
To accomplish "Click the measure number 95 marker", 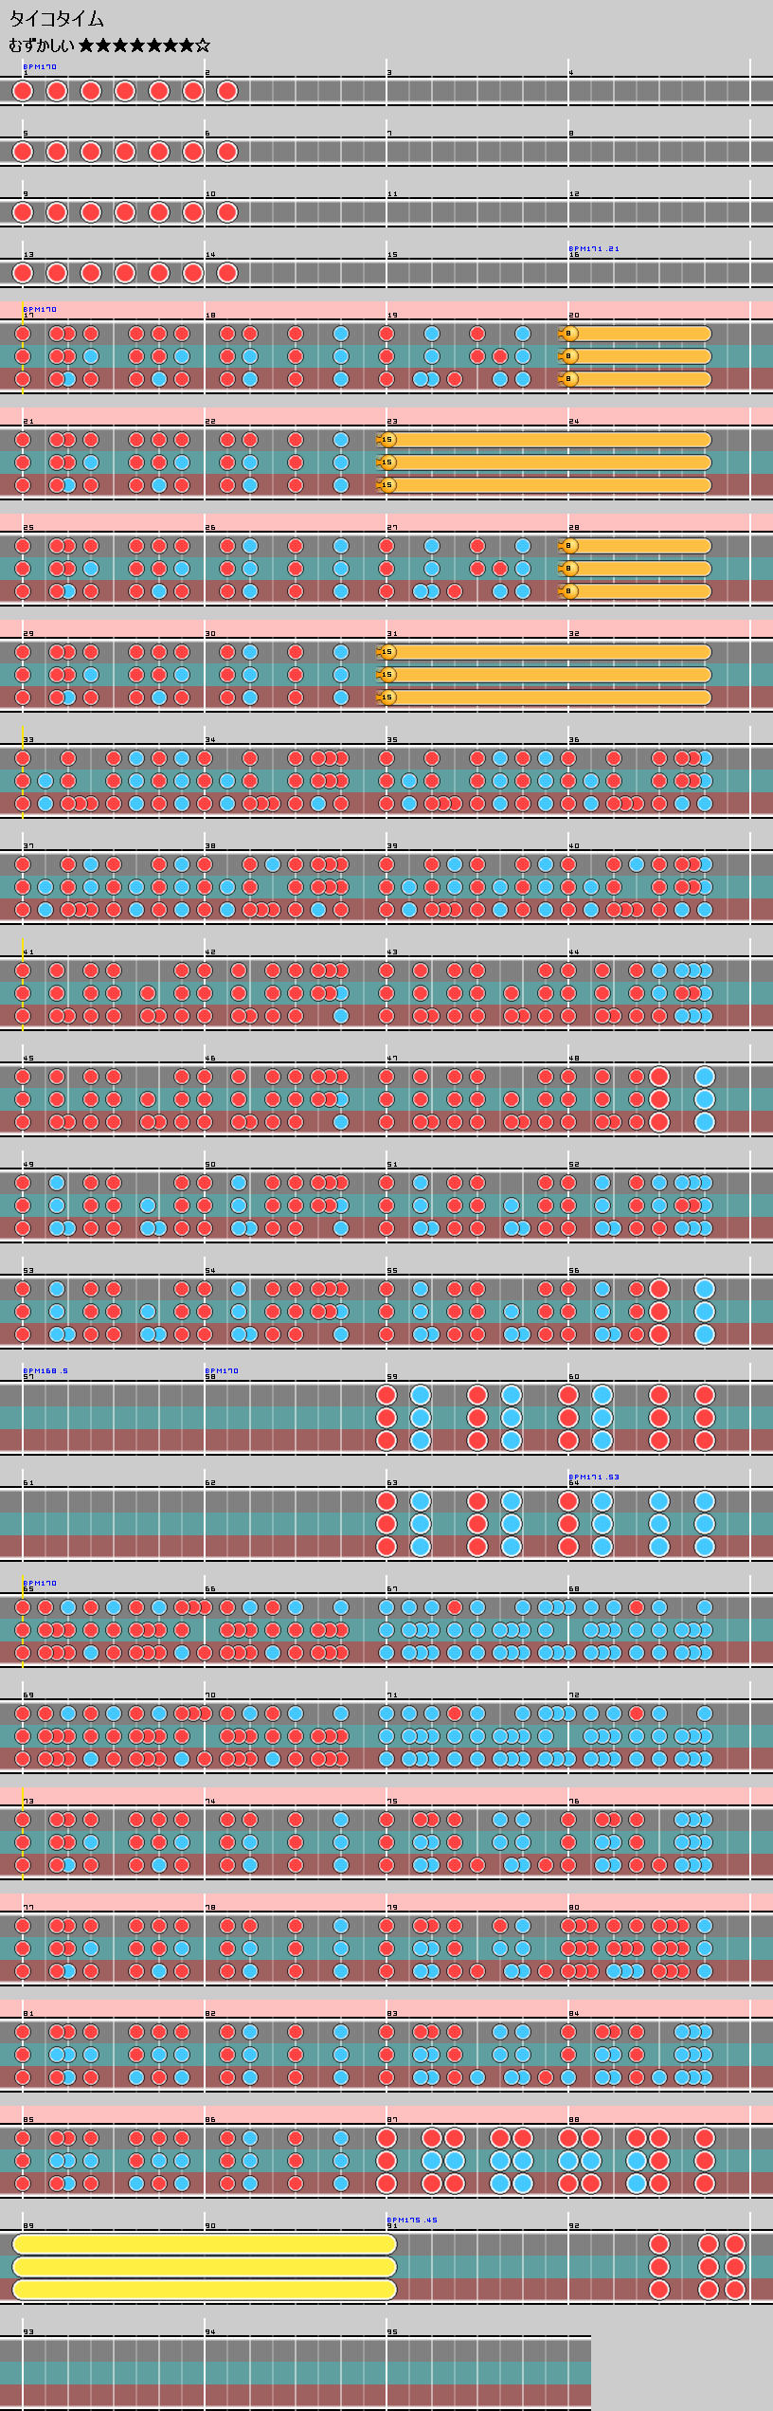I will (392, 2332).
